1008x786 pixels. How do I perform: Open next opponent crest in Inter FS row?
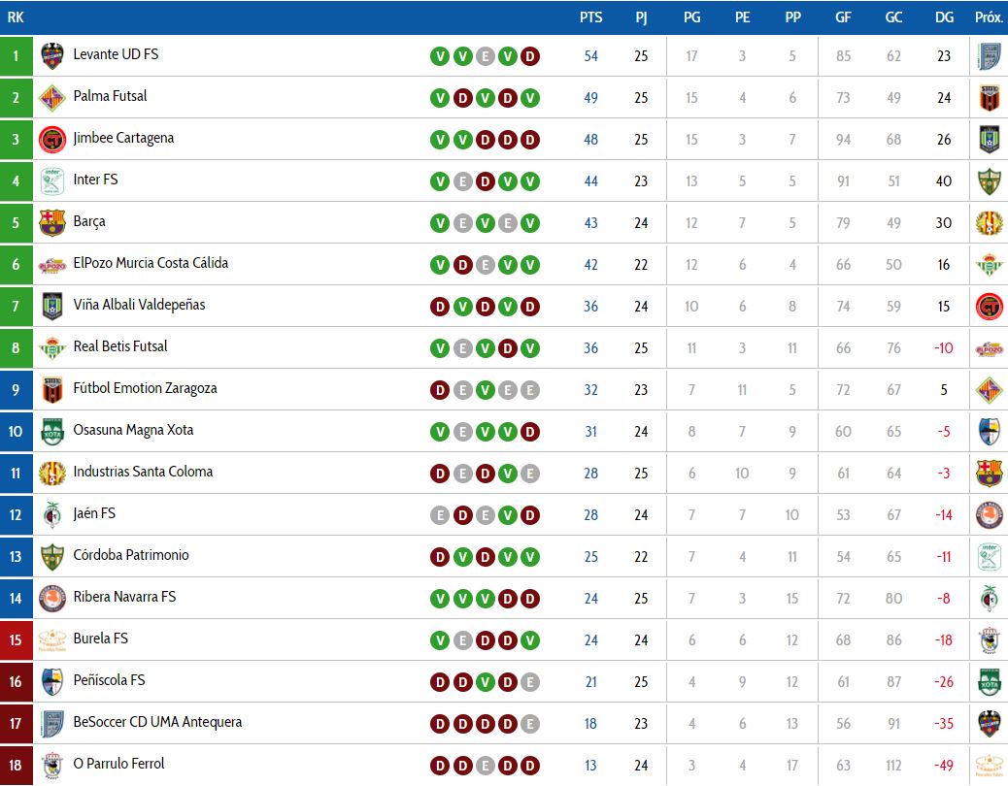(x=990, y=181)
